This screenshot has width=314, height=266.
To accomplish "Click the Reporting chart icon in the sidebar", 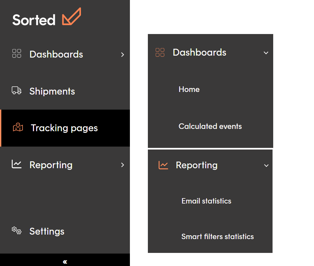I will pos(17,164).
